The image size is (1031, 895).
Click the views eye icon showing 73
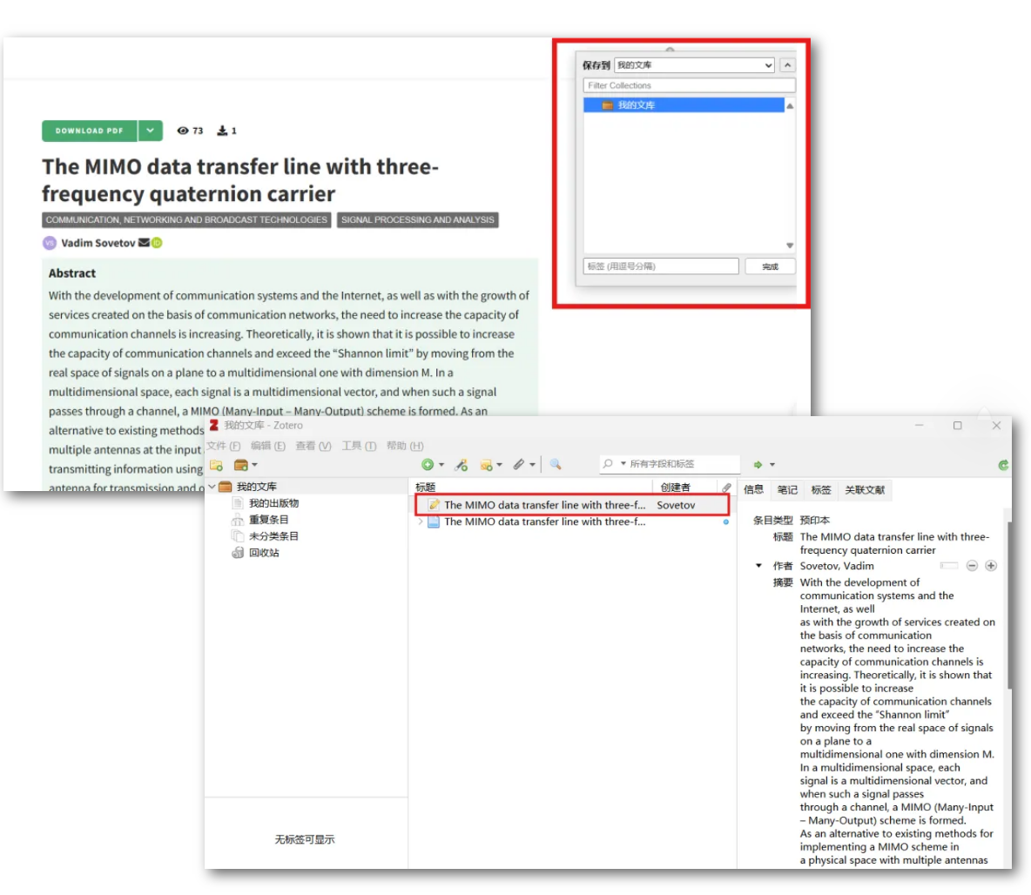[183, 131]
